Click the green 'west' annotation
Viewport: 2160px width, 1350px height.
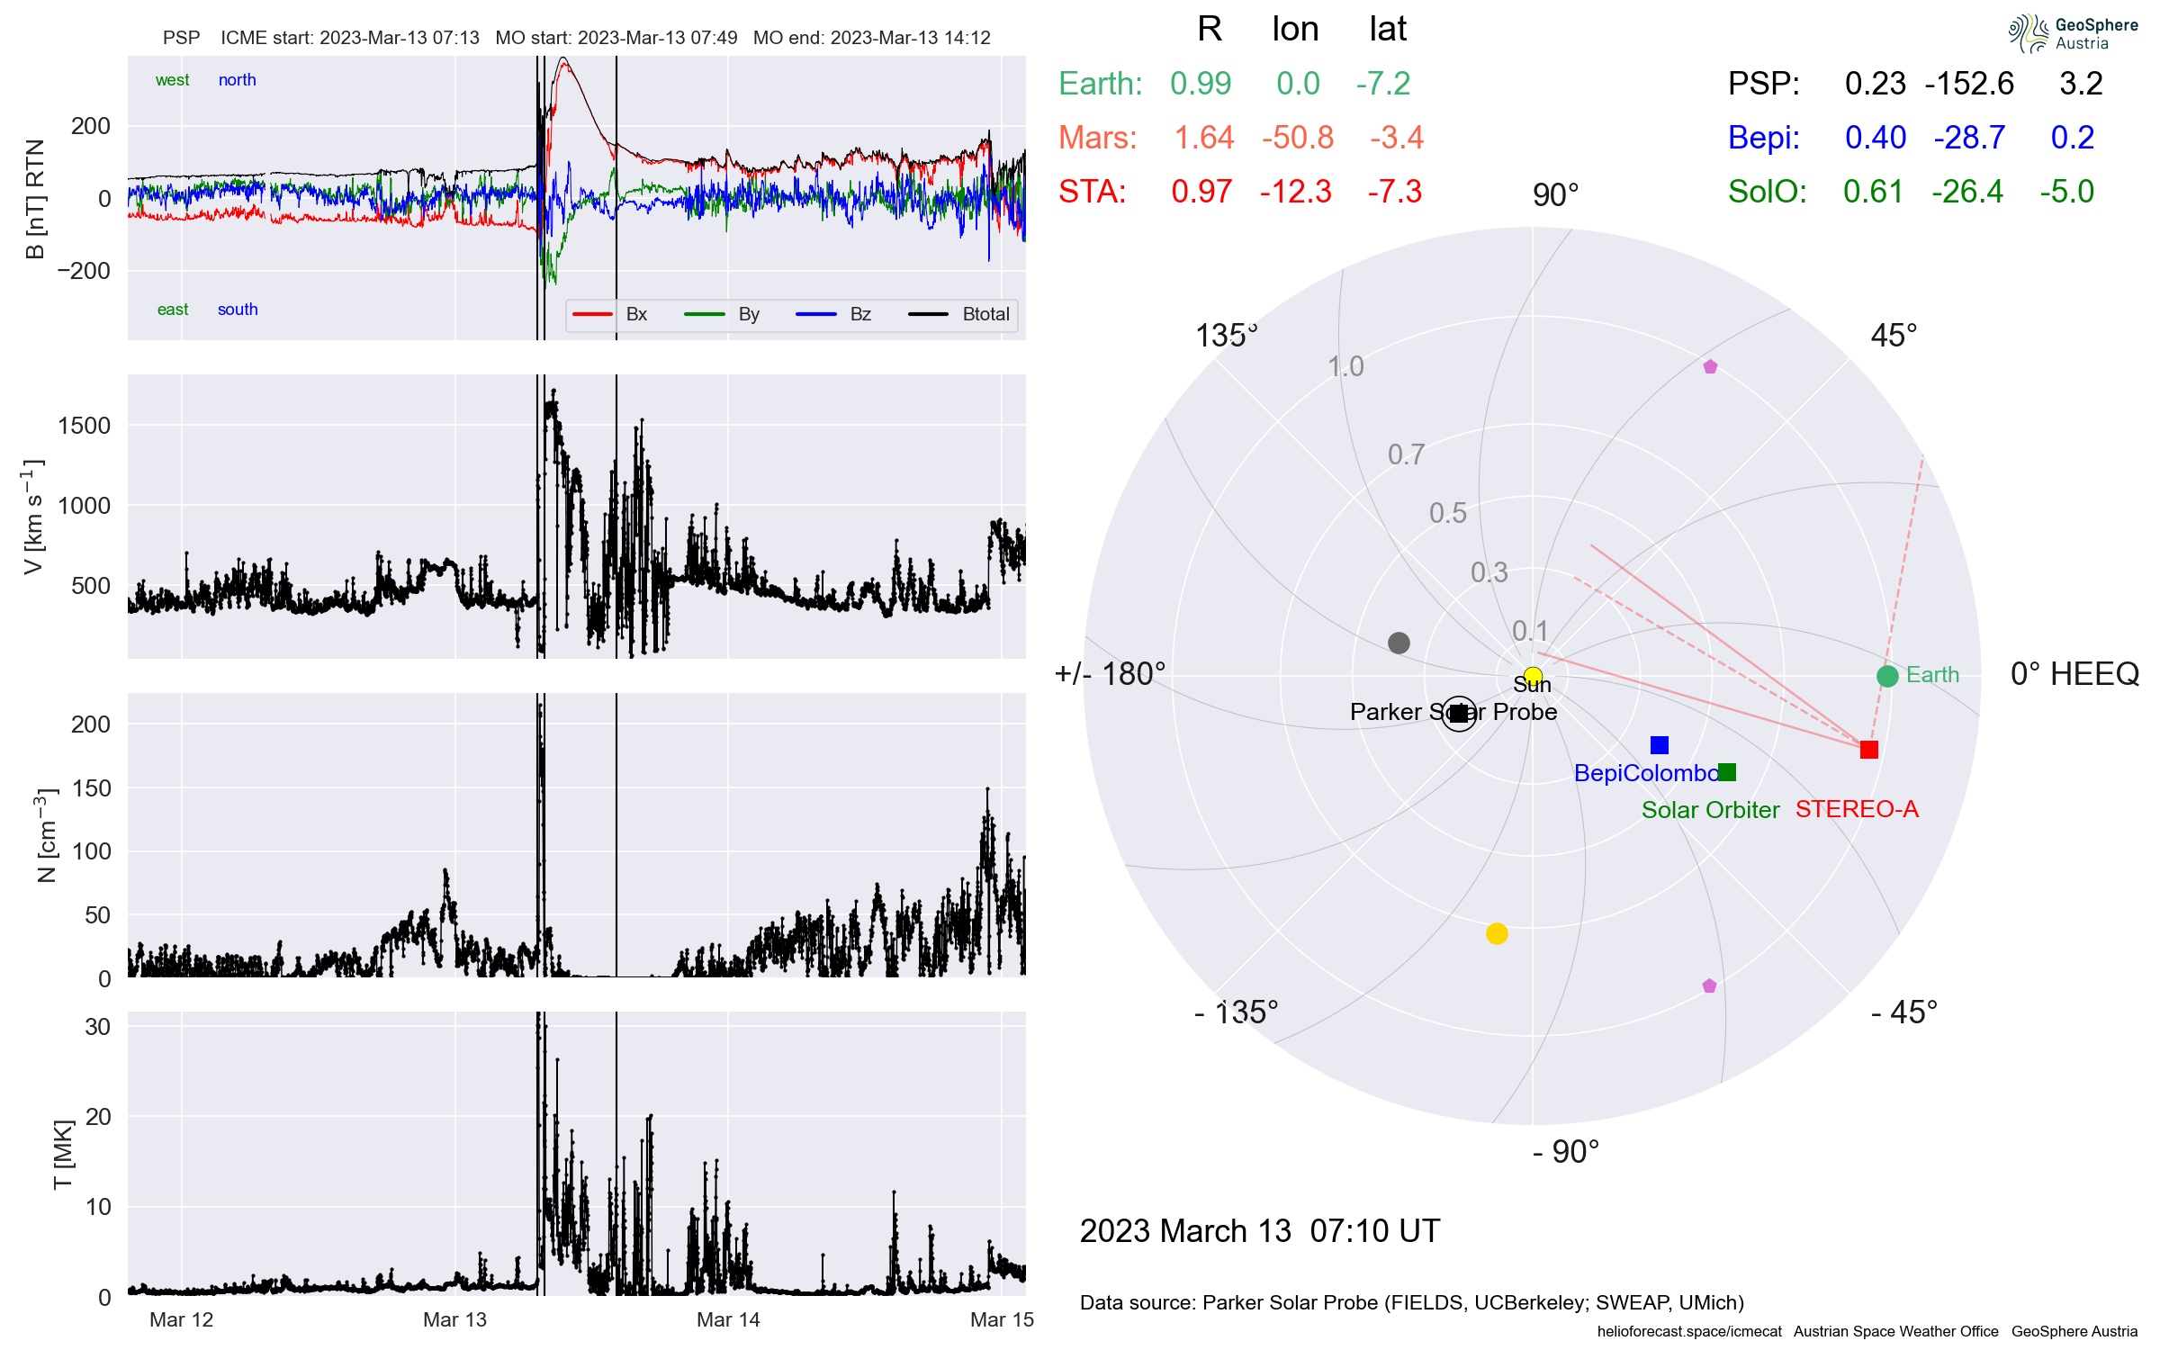172,80
